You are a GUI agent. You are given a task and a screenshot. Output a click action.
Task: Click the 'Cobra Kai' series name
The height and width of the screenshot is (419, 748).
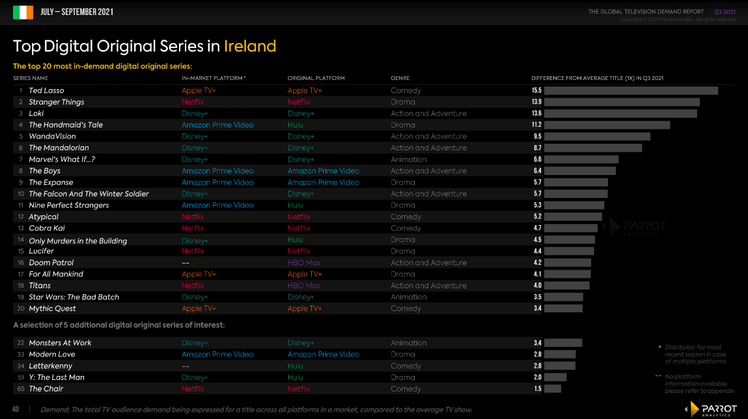coord(47,228)
